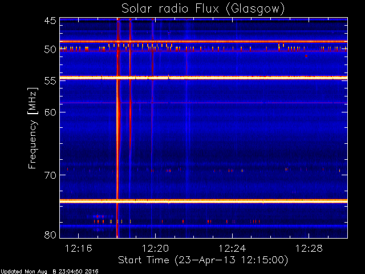
Task: Click the 'Start Time (23-Apr-13 12:15:00)' label
Action: 203,260
